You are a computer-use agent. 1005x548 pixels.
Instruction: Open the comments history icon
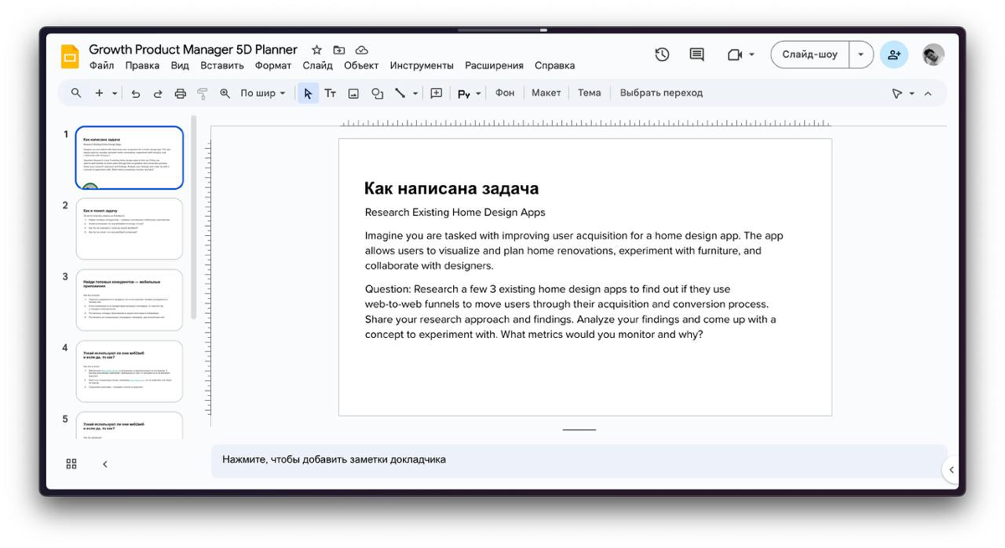pos(697,54)
